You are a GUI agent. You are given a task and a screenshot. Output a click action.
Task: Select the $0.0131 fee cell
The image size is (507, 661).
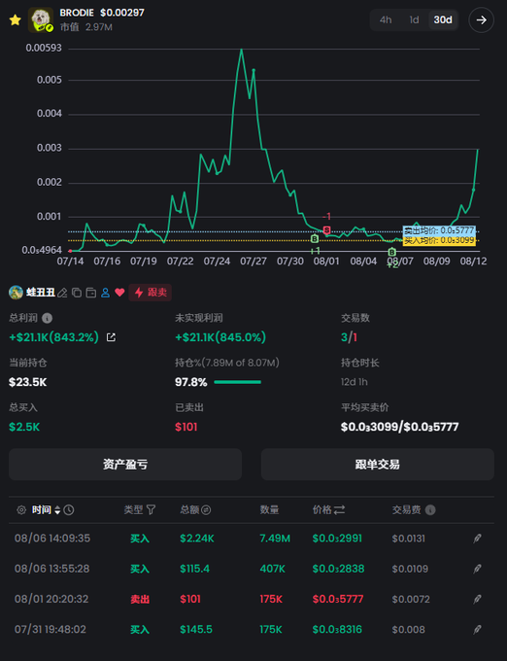click(409, 539)
